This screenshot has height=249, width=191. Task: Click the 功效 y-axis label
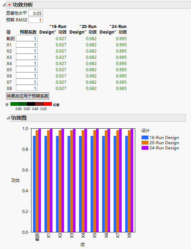pos(16,180)
